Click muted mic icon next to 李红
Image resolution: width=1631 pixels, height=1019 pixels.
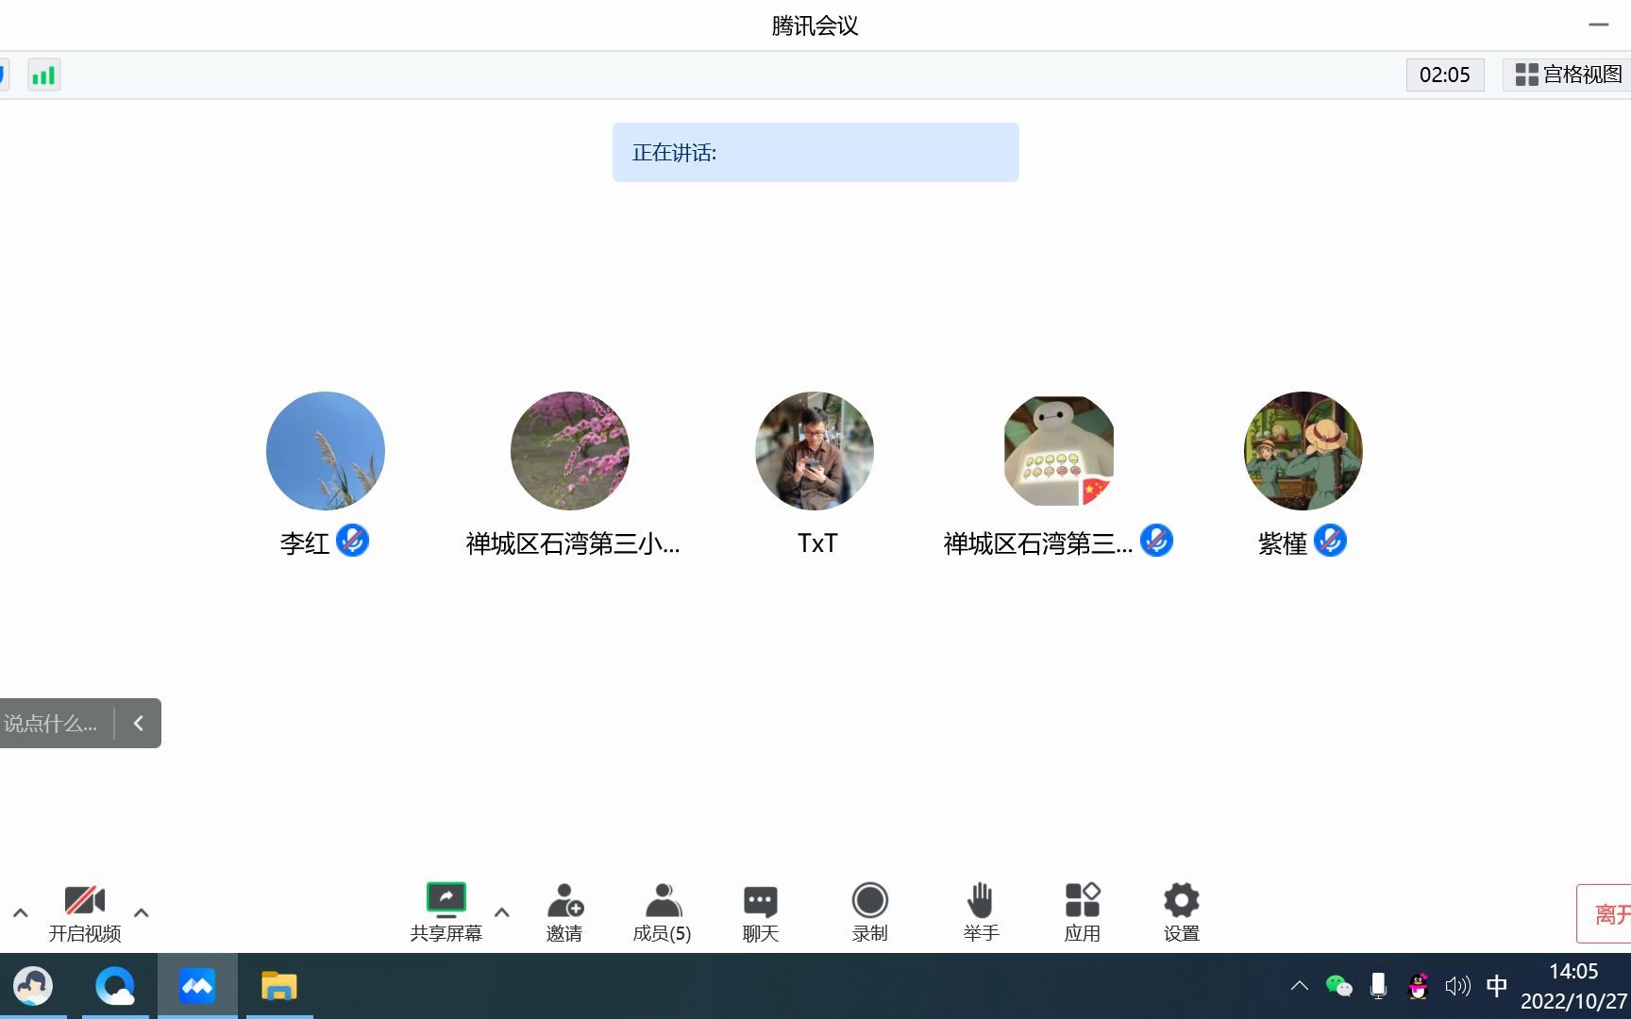click(353, 541)
